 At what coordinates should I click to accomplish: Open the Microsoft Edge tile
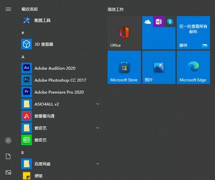(193, 67)
